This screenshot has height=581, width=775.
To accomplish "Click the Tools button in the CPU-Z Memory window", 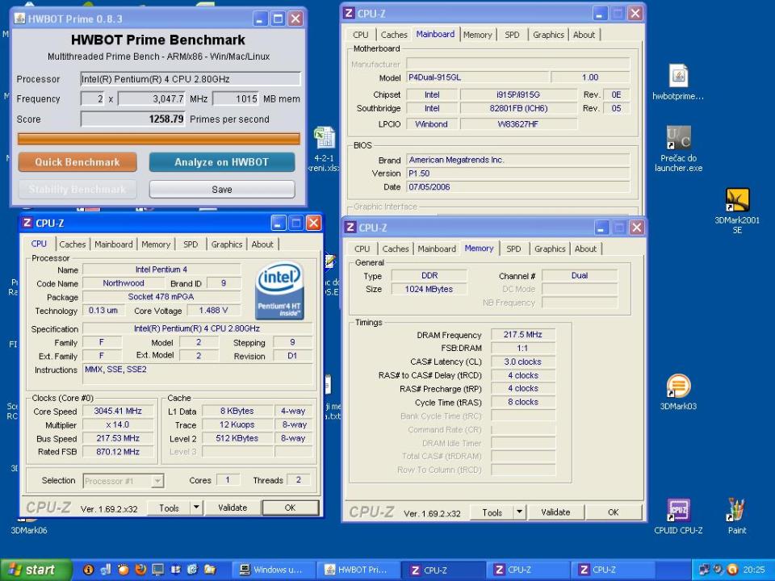I will [492, 512].
